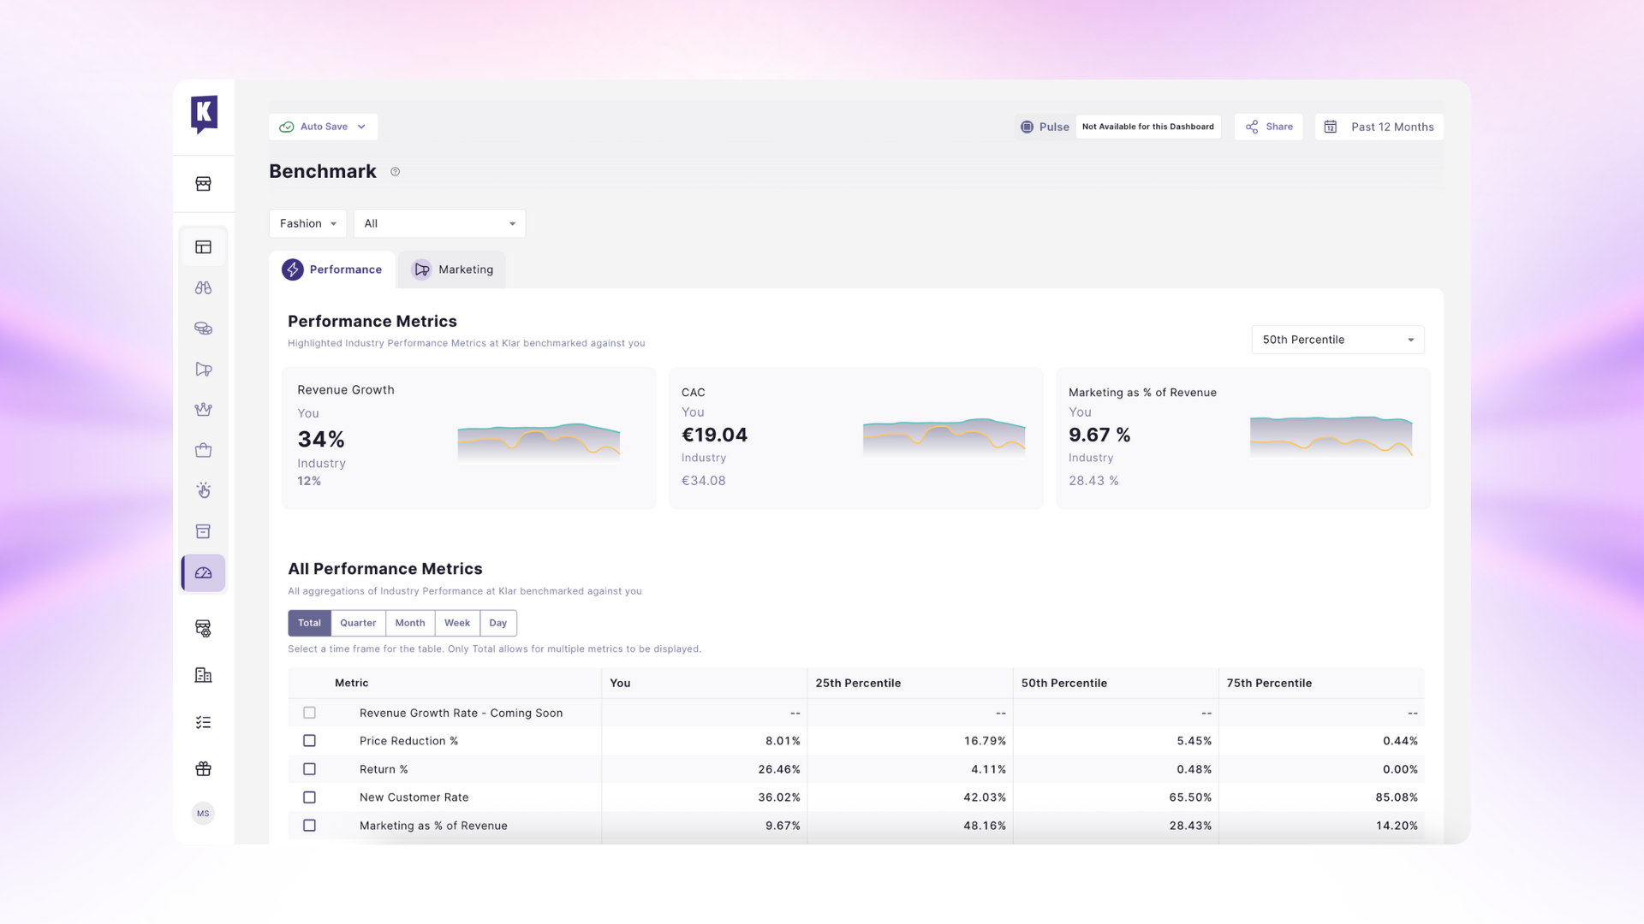Image resolution: width=1644 pixels, height=924 pixels.
Task: Tick the New Customer Rate checkbox
Action: pyautogui.click(x=309, y=797)
